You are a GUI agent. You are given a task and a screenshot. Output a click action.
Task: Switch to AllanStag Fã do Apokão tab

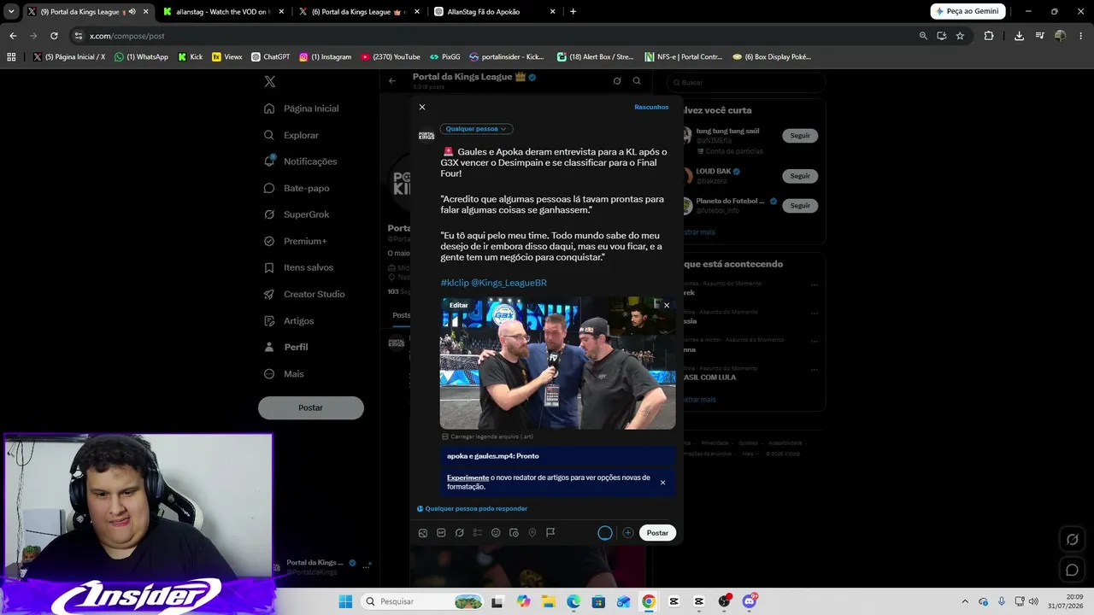click(495, 12)
